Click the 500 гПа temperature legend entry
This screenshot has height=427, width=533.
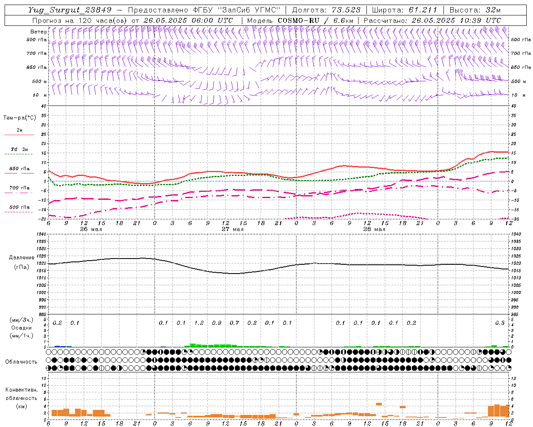(20, 207)
